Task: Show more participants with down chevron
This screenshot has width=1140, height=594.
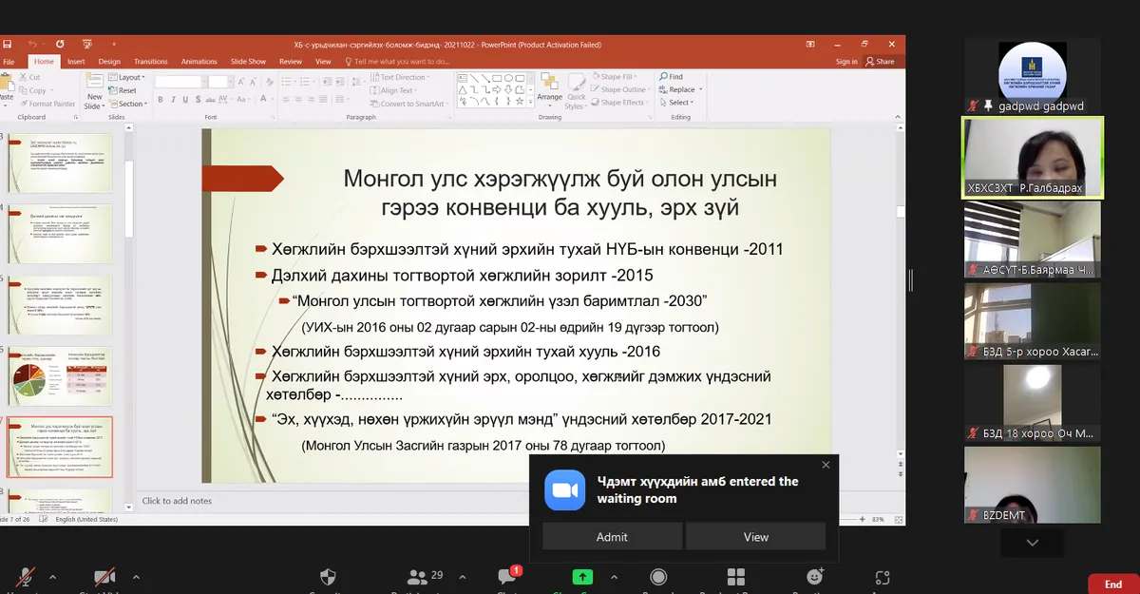Action: pyautogui.click(x=1033, y=543)
